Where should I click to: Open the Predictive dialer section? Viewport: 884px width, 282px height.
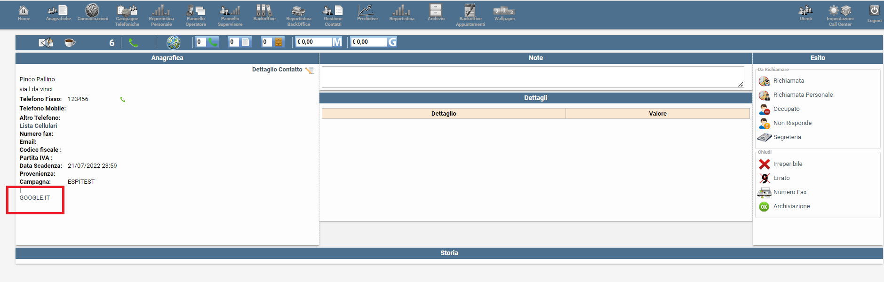[367, 13]
